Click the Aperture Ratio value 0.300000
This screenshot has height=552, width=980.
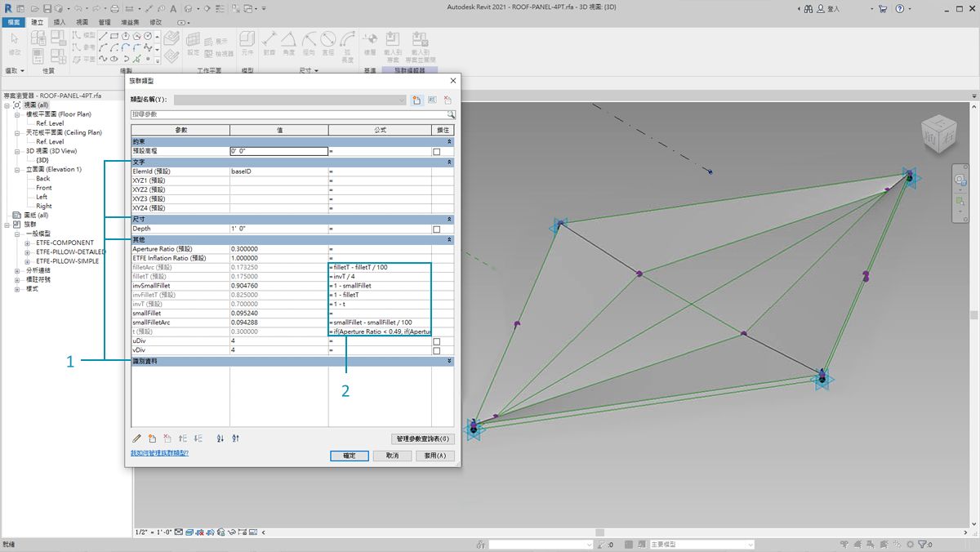[278, 248]
